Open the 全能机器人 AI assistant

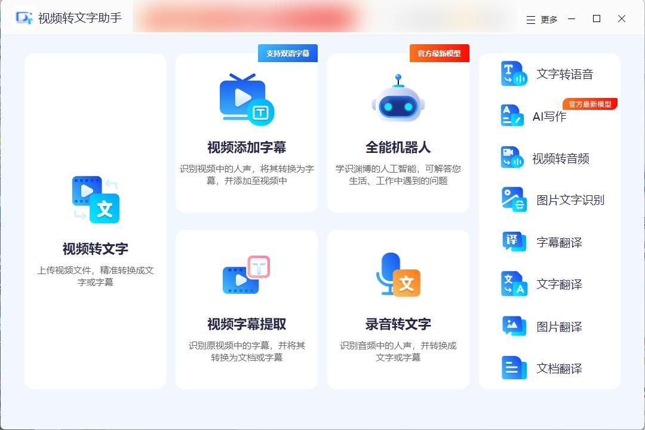tap(398, 133)
